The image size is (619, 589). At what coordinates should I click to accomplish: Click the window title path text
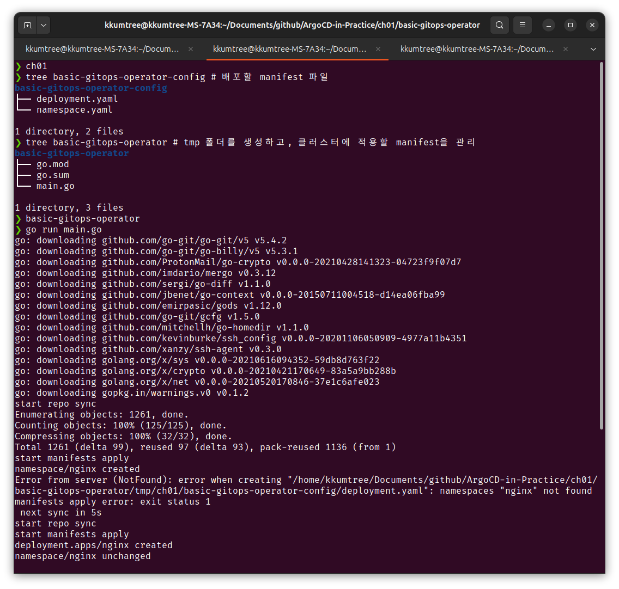tap(292, 25)
